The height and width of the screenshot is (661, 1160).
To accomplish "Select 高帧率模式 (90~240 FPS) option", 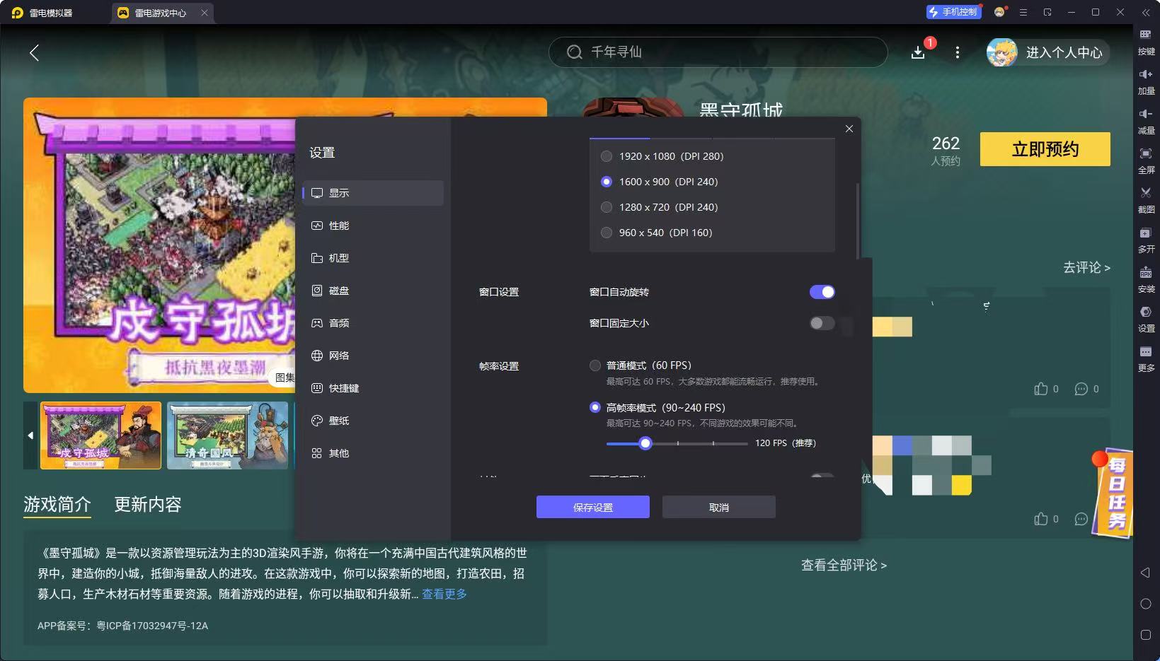I will tap(595, 408).
